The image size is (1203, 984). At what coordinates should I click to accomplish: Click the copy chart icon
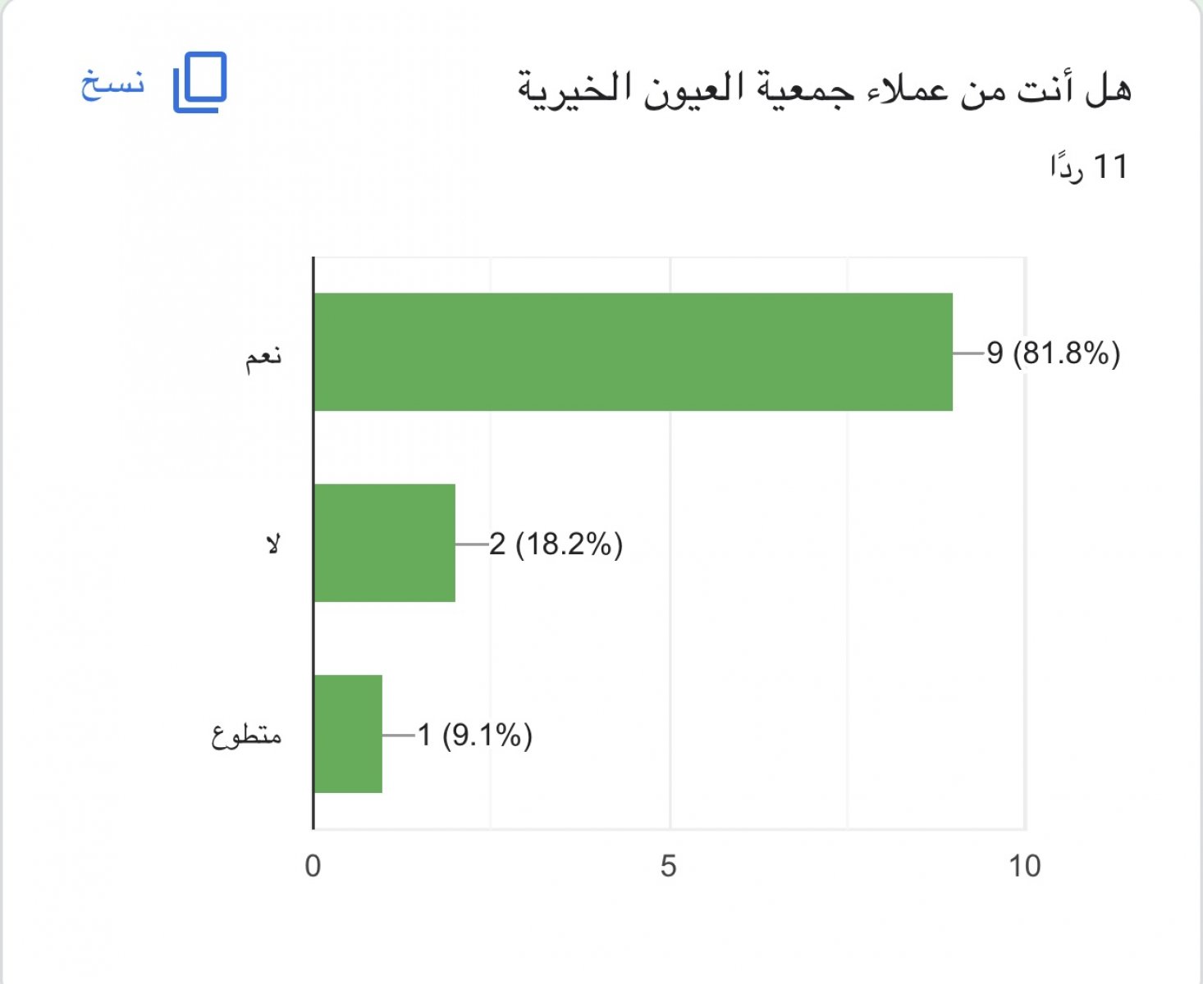199,82
